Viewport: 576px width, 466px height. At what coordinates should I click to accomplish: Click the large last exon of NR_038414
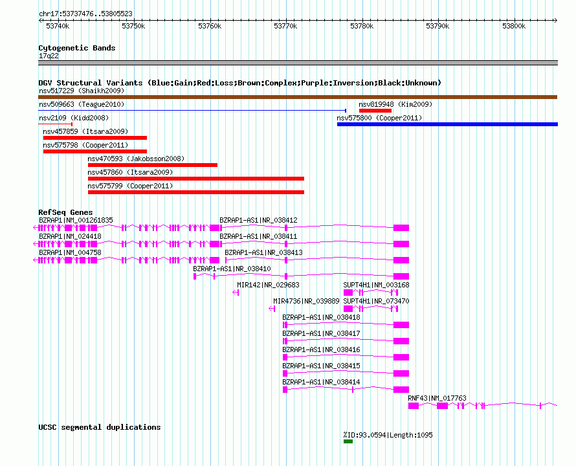tap(401, 390)
